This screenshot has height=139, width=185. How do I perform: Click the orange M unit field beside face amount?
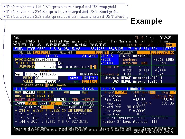pos(106,52)
